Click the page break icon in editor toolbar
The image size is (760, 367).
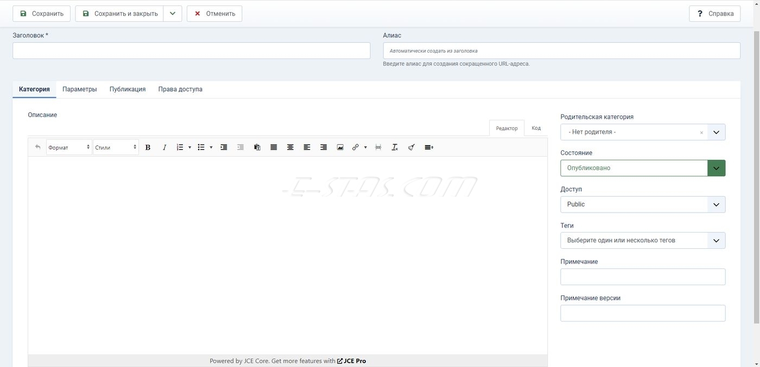(378, 147)
